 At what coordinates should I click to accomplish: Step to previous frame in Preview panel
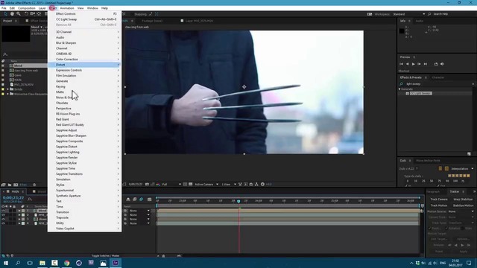point(408,64)
